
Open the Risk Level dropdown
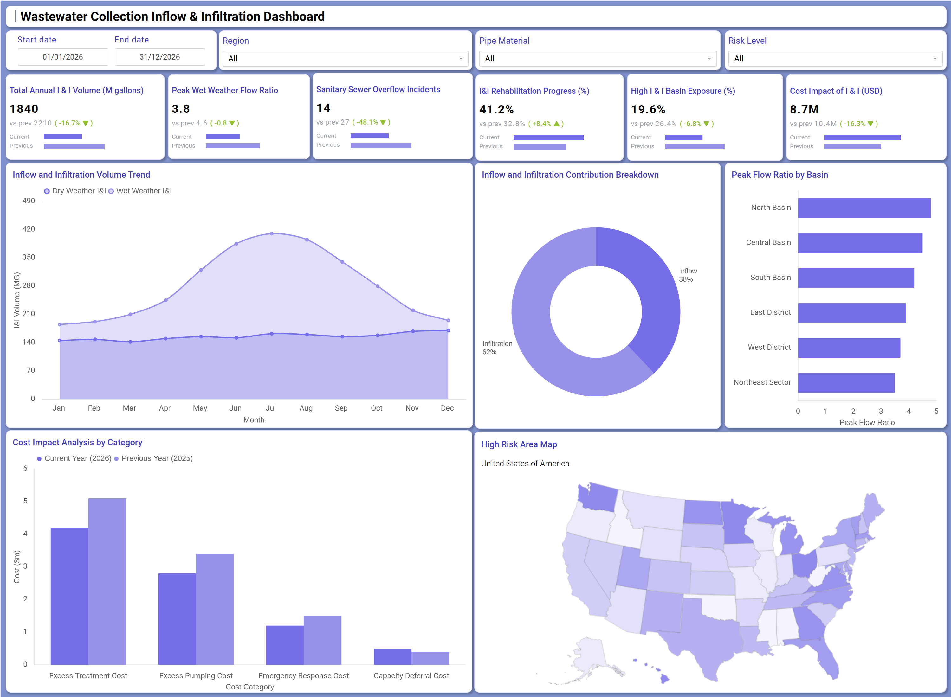pyautogui.click(x=835, y=59)
